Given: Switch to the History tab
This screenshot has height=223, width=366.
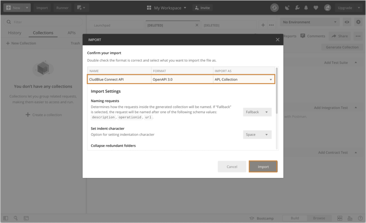Looking at the screenshot, I should (x=14, y=33).
